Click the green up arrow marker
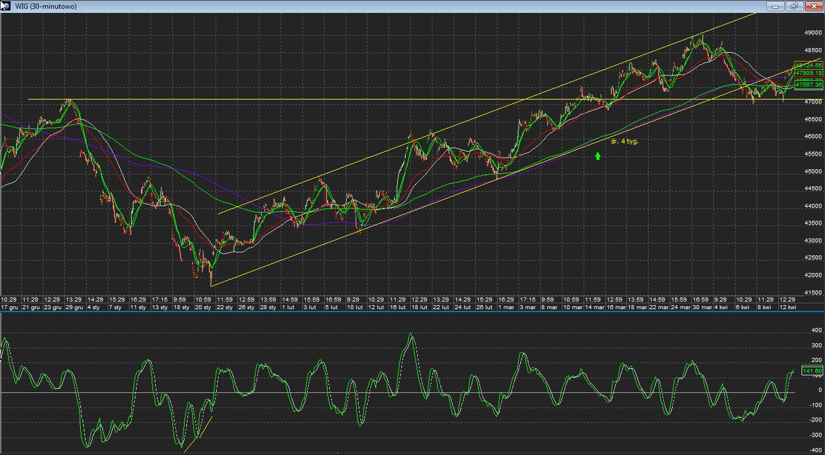 coord(598,156)
